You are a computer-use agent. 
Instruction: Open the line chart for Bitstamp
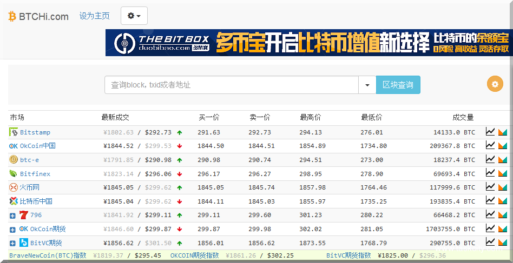(490, 132)
